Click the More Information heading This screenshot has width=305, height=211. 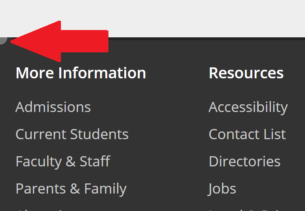[x=80, y=73]
